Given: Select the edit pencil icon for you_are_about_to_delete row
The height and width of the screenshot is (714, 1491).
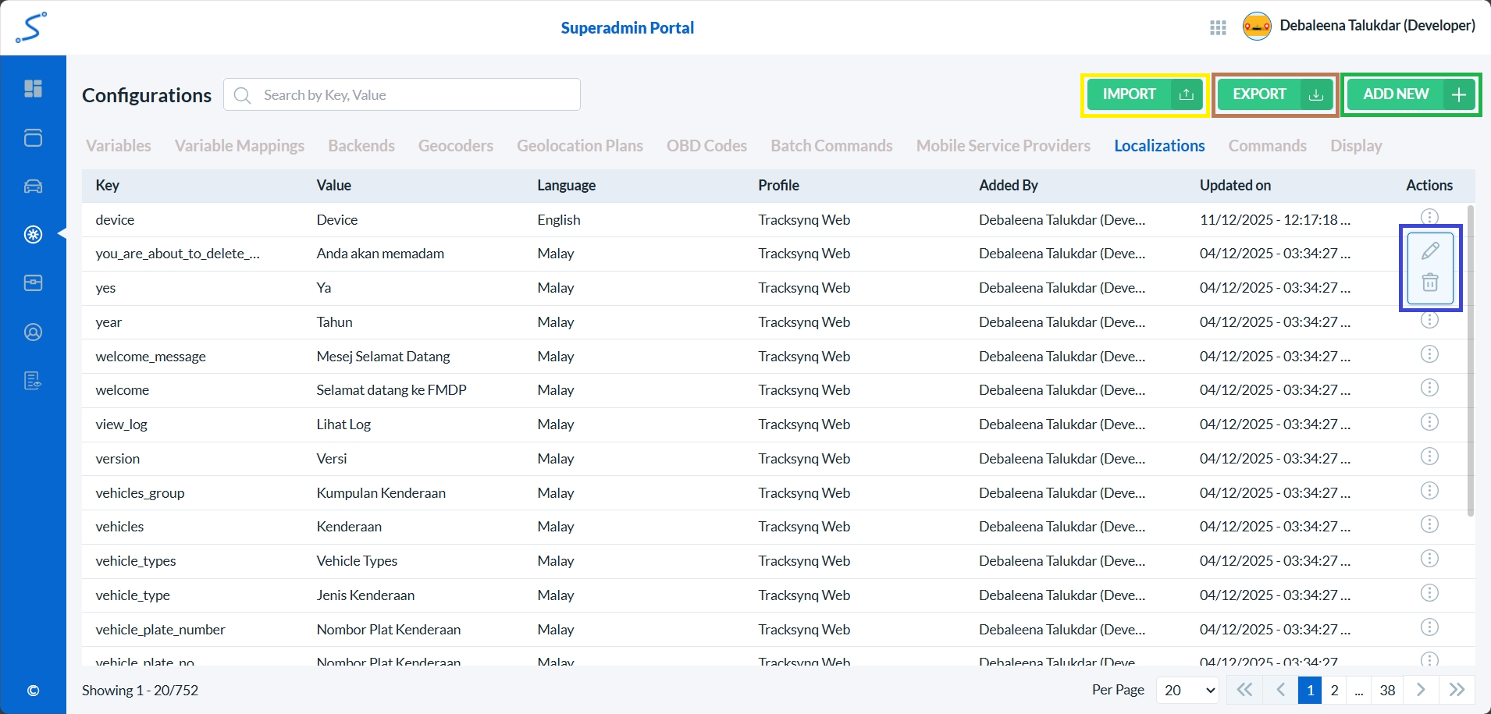Looking at the screenshot, I should (1430, 250).
